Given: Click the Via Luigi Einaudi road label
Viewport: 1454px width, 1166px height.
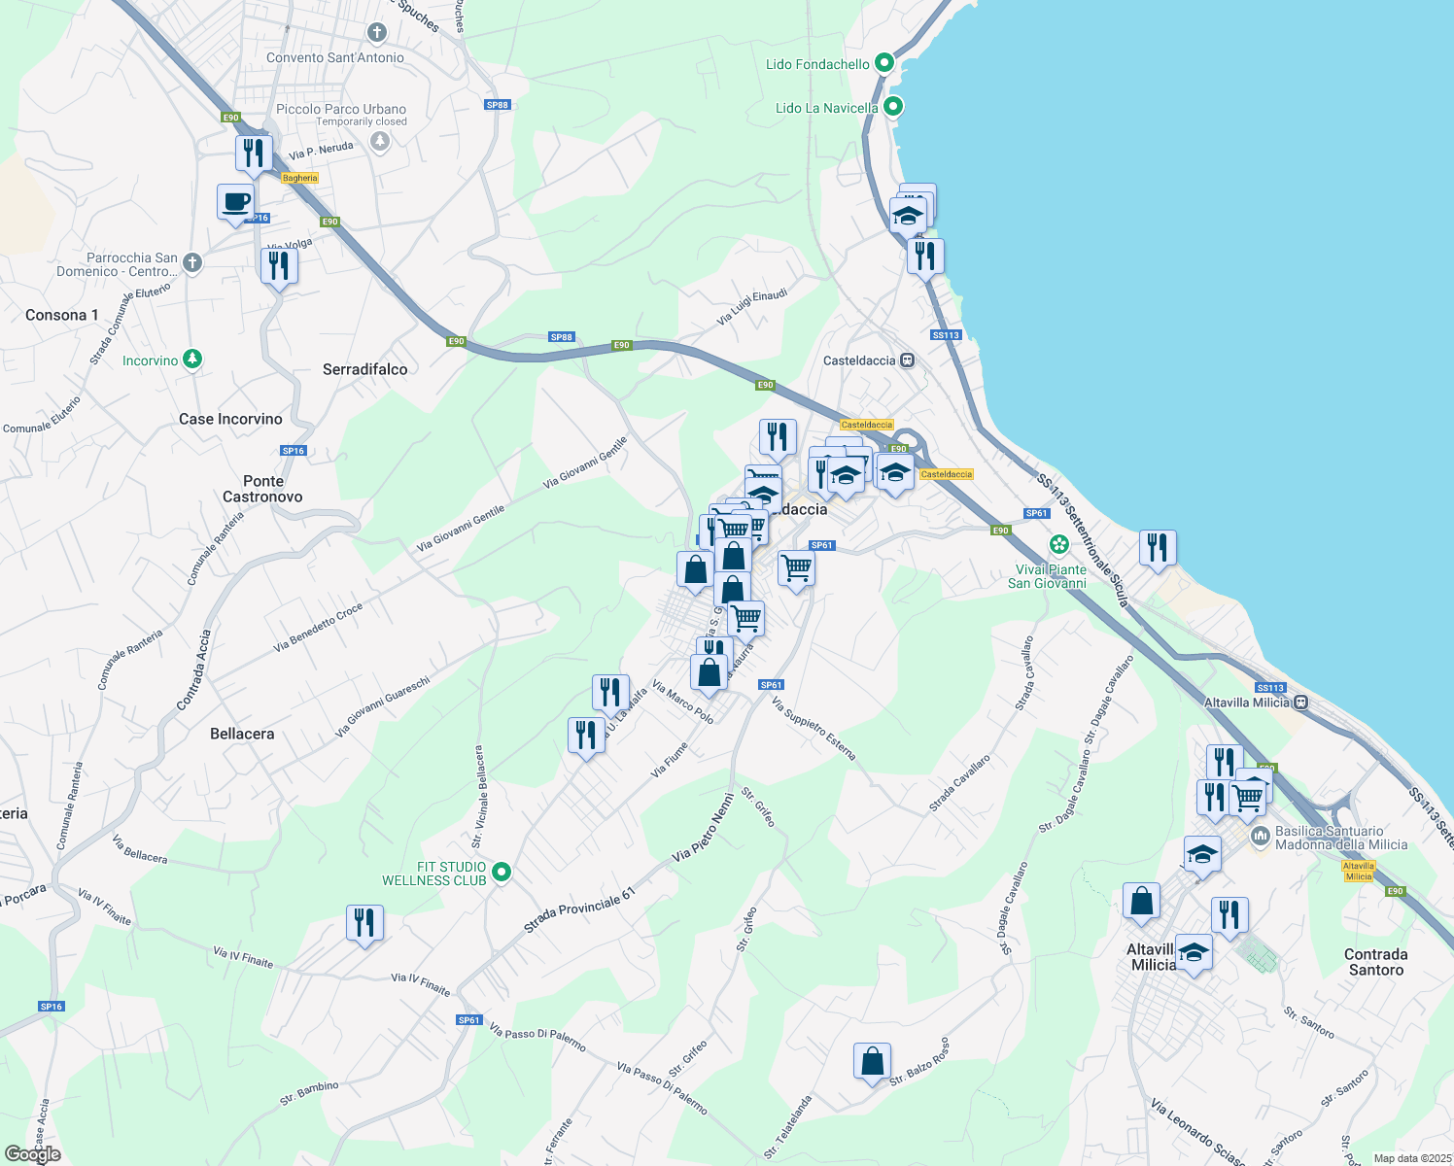Looking at the screenshot, I should (752, 307).
